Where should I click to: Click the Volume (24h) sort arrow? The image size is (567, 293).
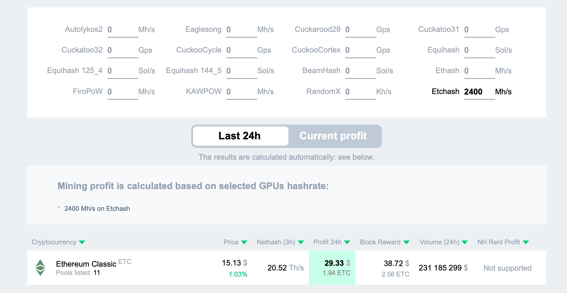(465, 242)
